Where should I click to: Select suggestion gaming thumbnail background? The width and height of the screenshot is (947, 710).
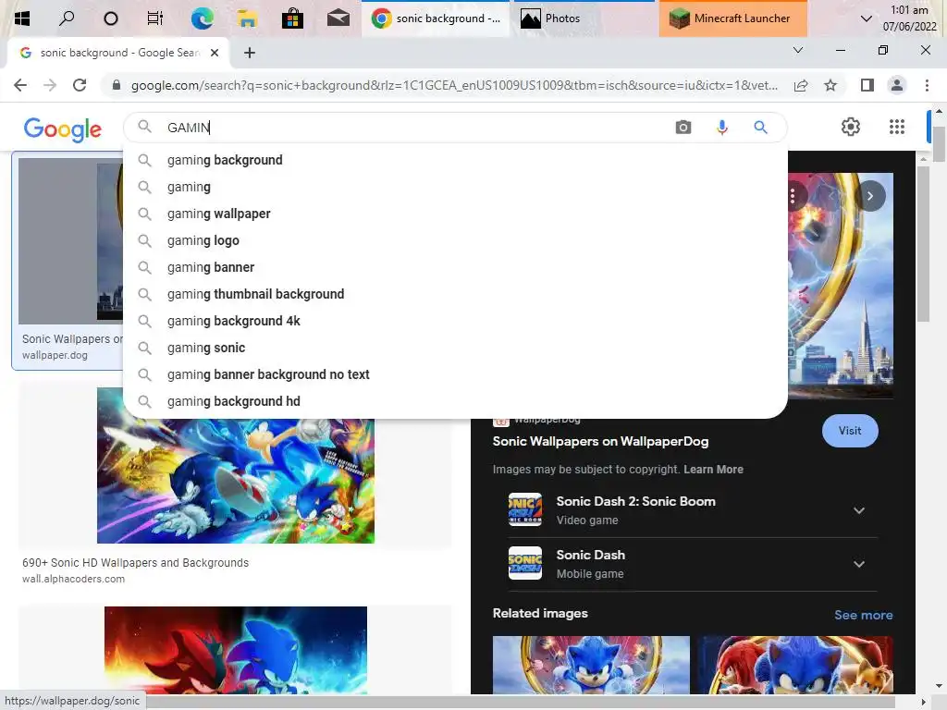tap(455, 294)
